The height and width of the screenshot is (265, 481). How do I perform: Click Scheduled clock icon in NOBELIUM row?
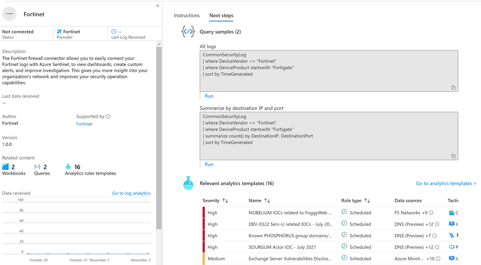(x=344, y=212)
